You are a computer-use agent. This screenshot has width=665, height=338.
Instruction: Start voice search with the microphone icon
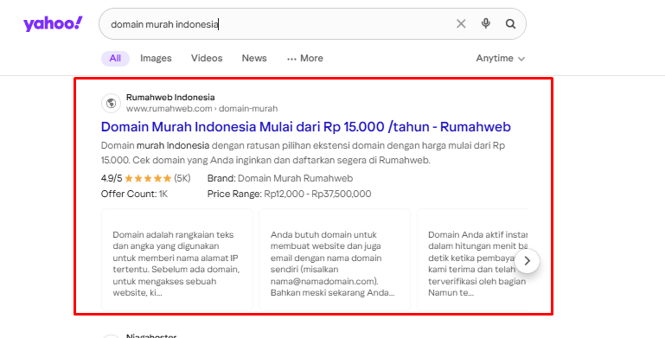486,23
